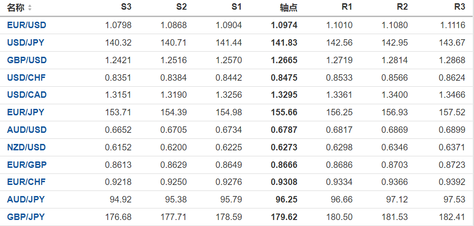
Task: Click the S3 column header
Action: (126, 7)
